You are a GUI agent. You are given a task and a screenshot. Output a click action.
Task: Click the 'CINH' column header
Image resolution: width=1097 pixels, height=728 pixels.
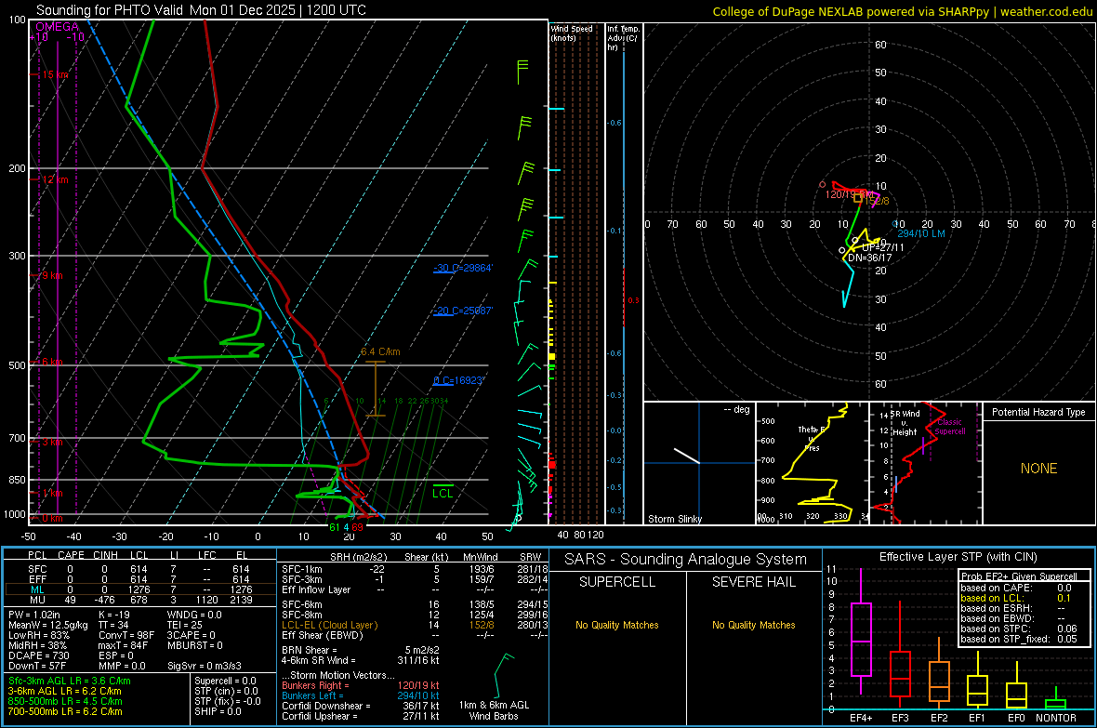click(x=105, y=555)
